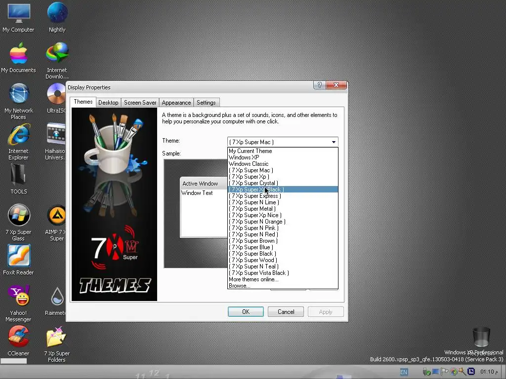Click the EN language indicator in tray
This screenshot has width=506, height=379.
click(404, 372)
